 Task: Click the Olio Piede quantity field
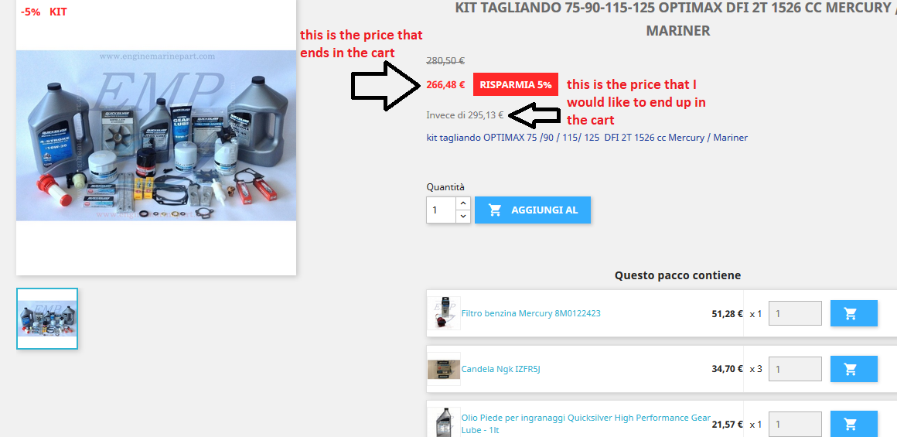pos(795,425)
